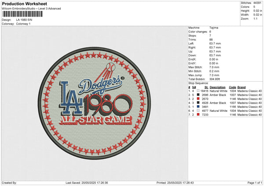Select the black swatch with 4926 stitches

(x=199, y=103)
